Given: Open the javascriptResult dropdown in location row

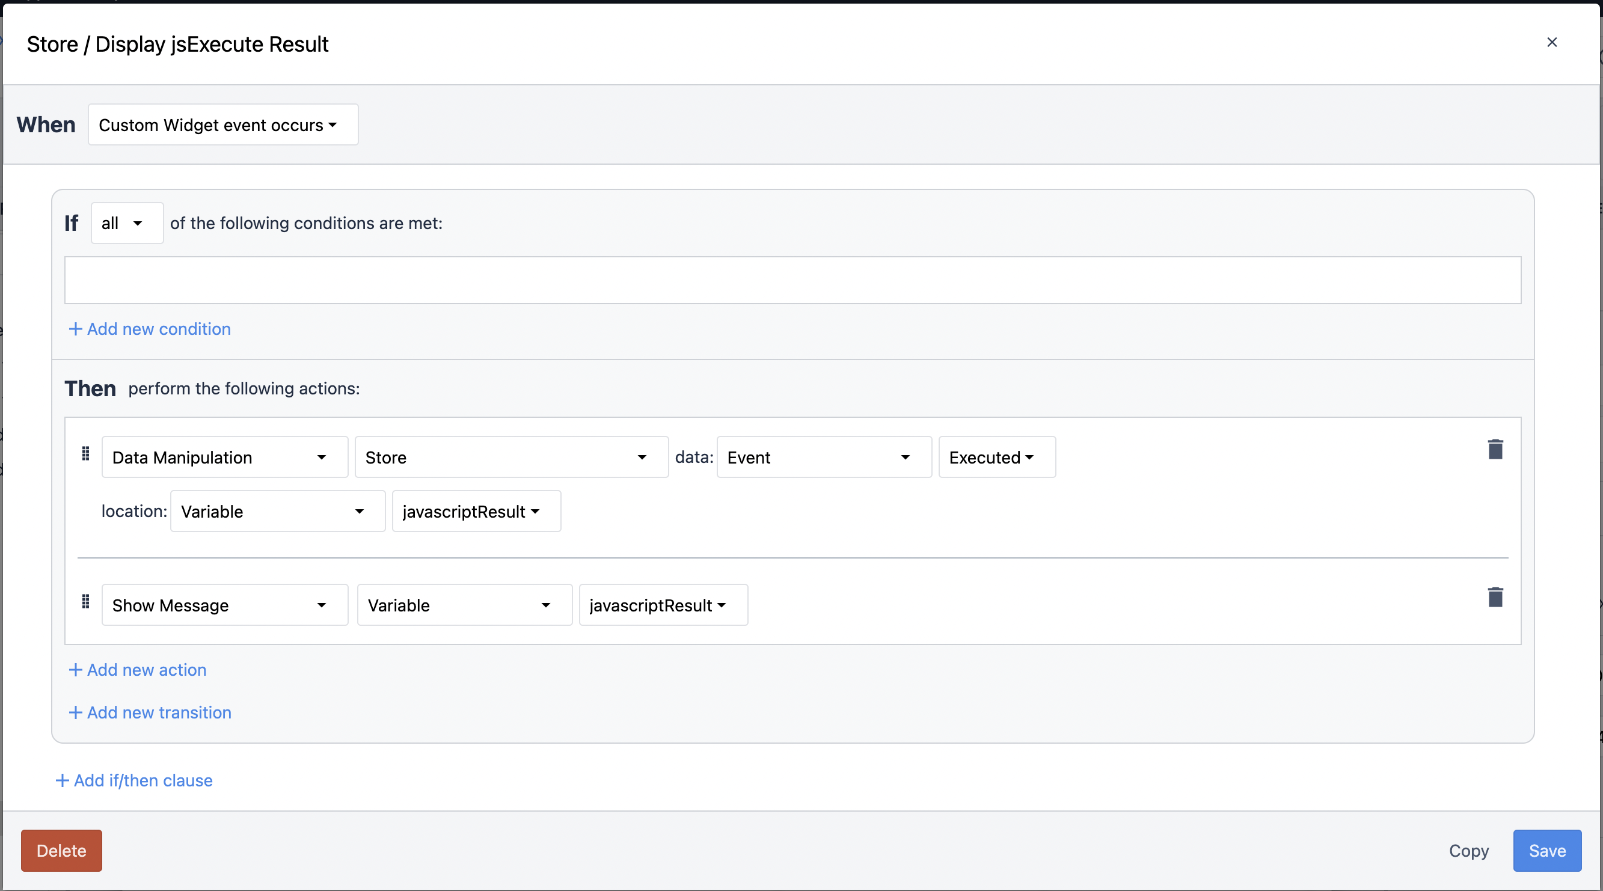Looking at the screenshot, I should [476, 512].
